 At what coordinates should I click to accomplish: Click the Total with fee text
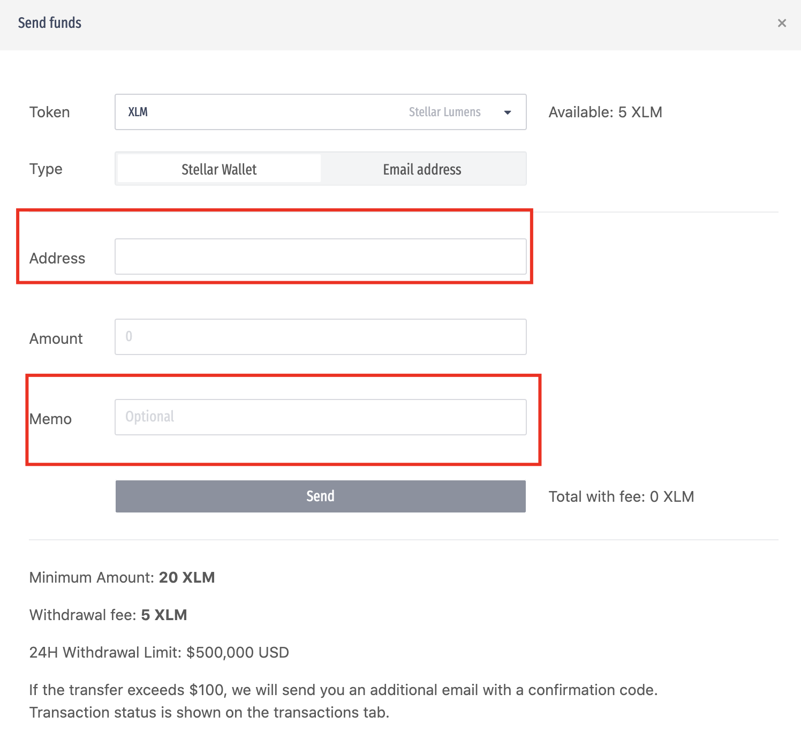[x=621, y=497]
